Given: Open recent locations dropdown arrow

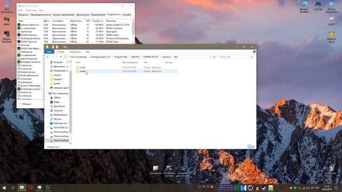Looking at the screenshot, I should 57,57.
